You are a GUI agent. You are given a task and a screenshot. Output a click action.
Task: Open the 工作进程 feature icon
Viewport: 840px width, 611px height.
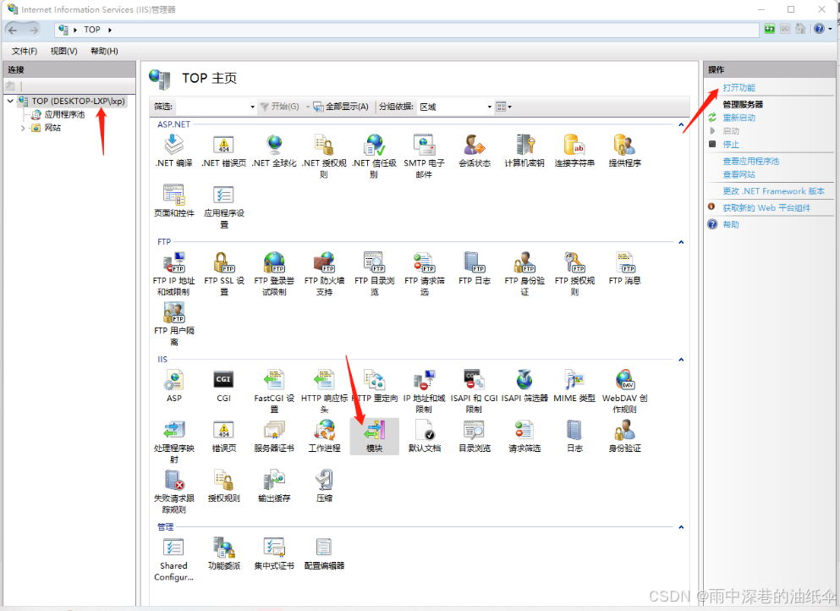(324, 430)
